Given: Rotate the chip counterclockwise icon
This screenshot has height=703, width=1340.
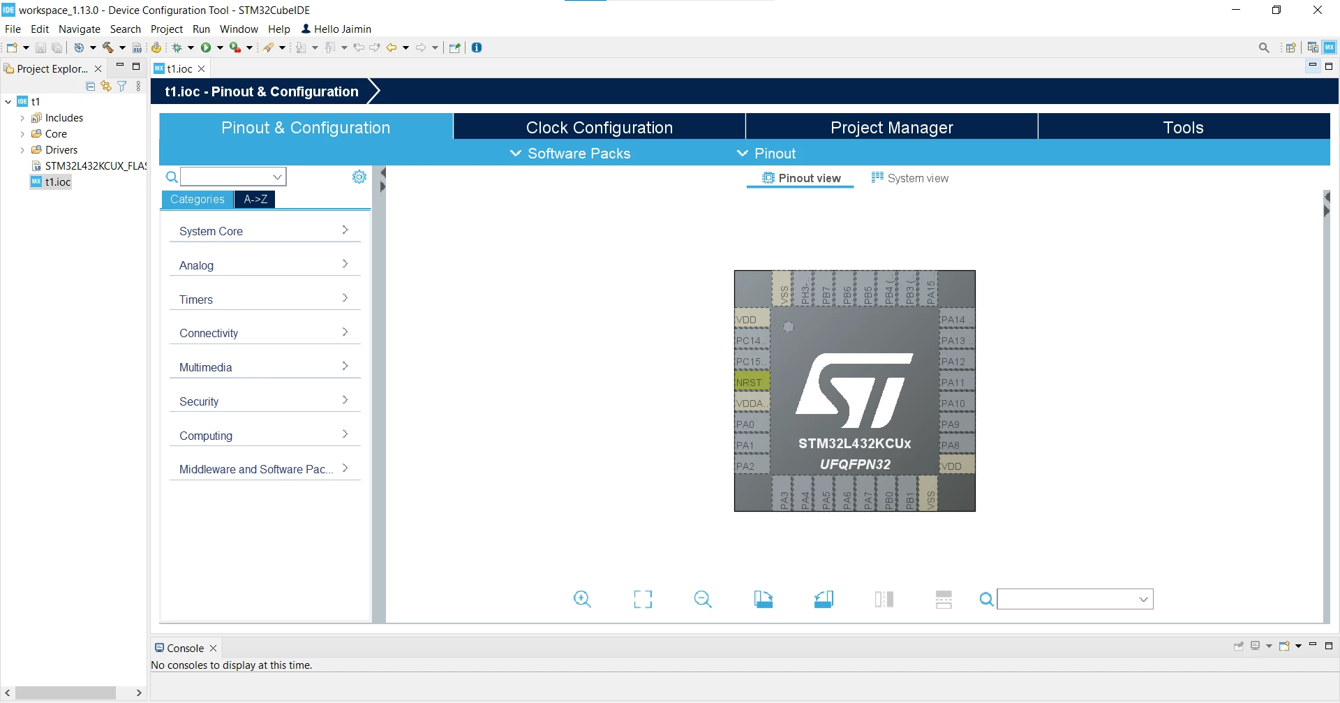Looking at the screenshot, I should (824, 599).
